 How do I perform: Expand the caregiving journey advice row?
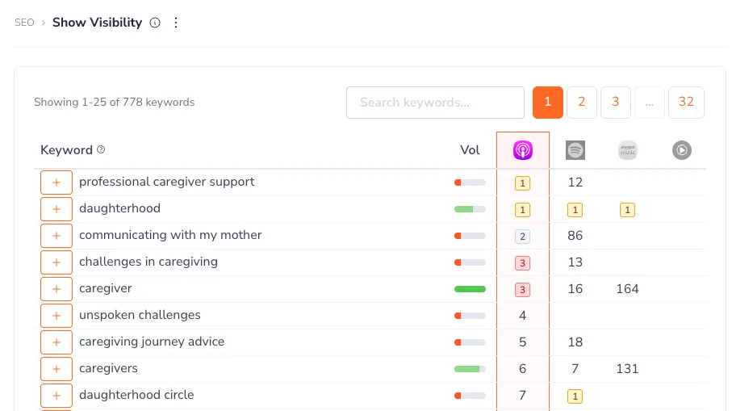56,342
